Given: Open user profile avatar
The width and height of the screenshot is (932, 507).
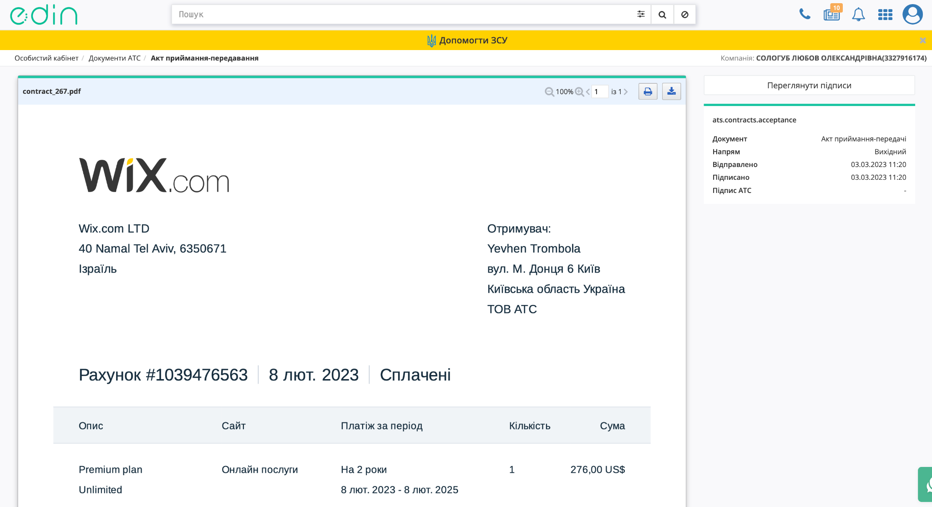Looking at the screenshot, I should 912,14.
